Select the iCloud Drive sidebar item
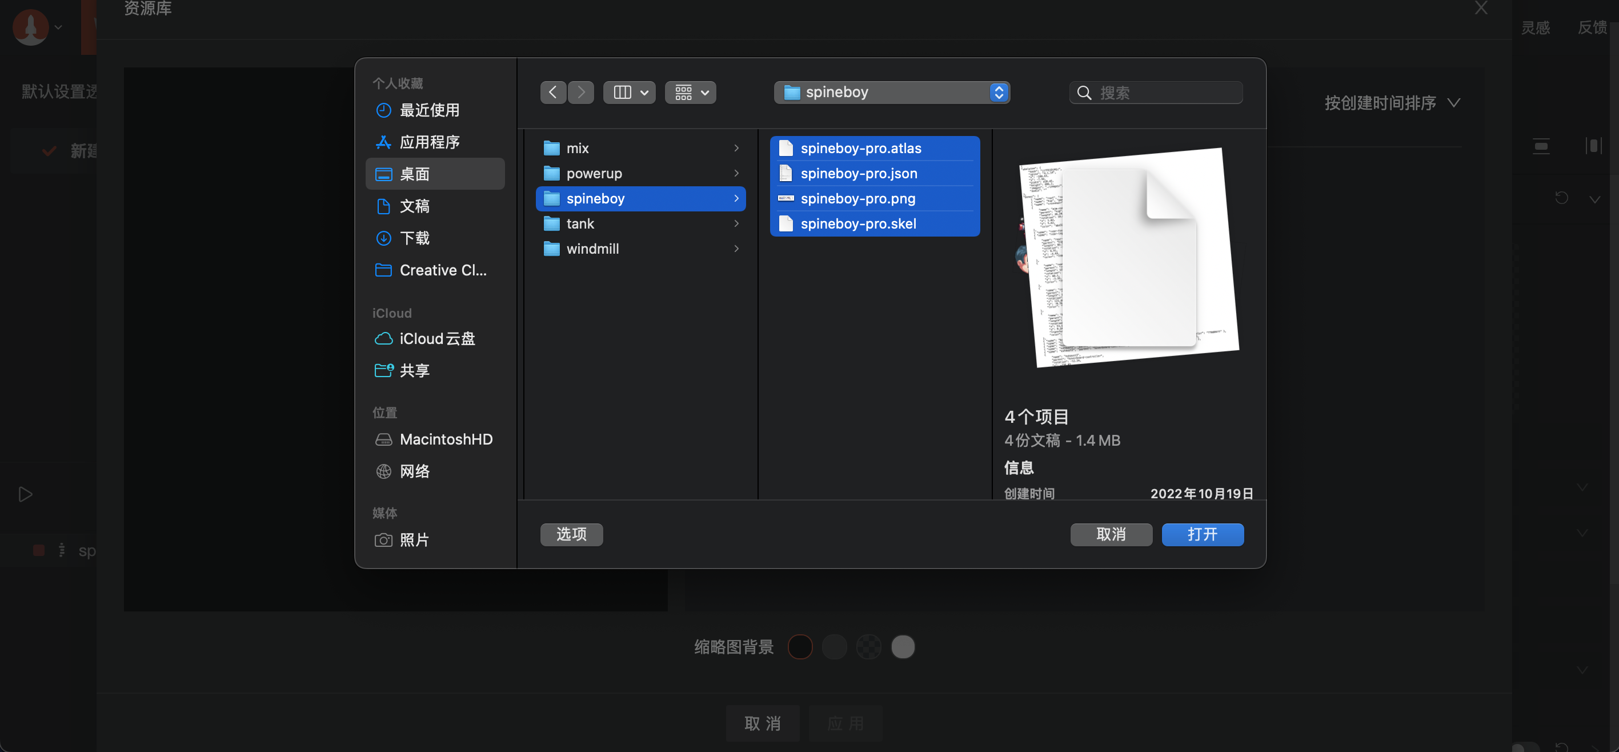Screen dimensions: 1619x752 pos(437,339)
